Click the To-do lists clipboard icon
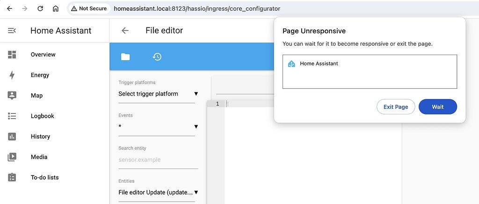Image resolution: width=479 pixels, height=204 pixels. tap(12, 177)
